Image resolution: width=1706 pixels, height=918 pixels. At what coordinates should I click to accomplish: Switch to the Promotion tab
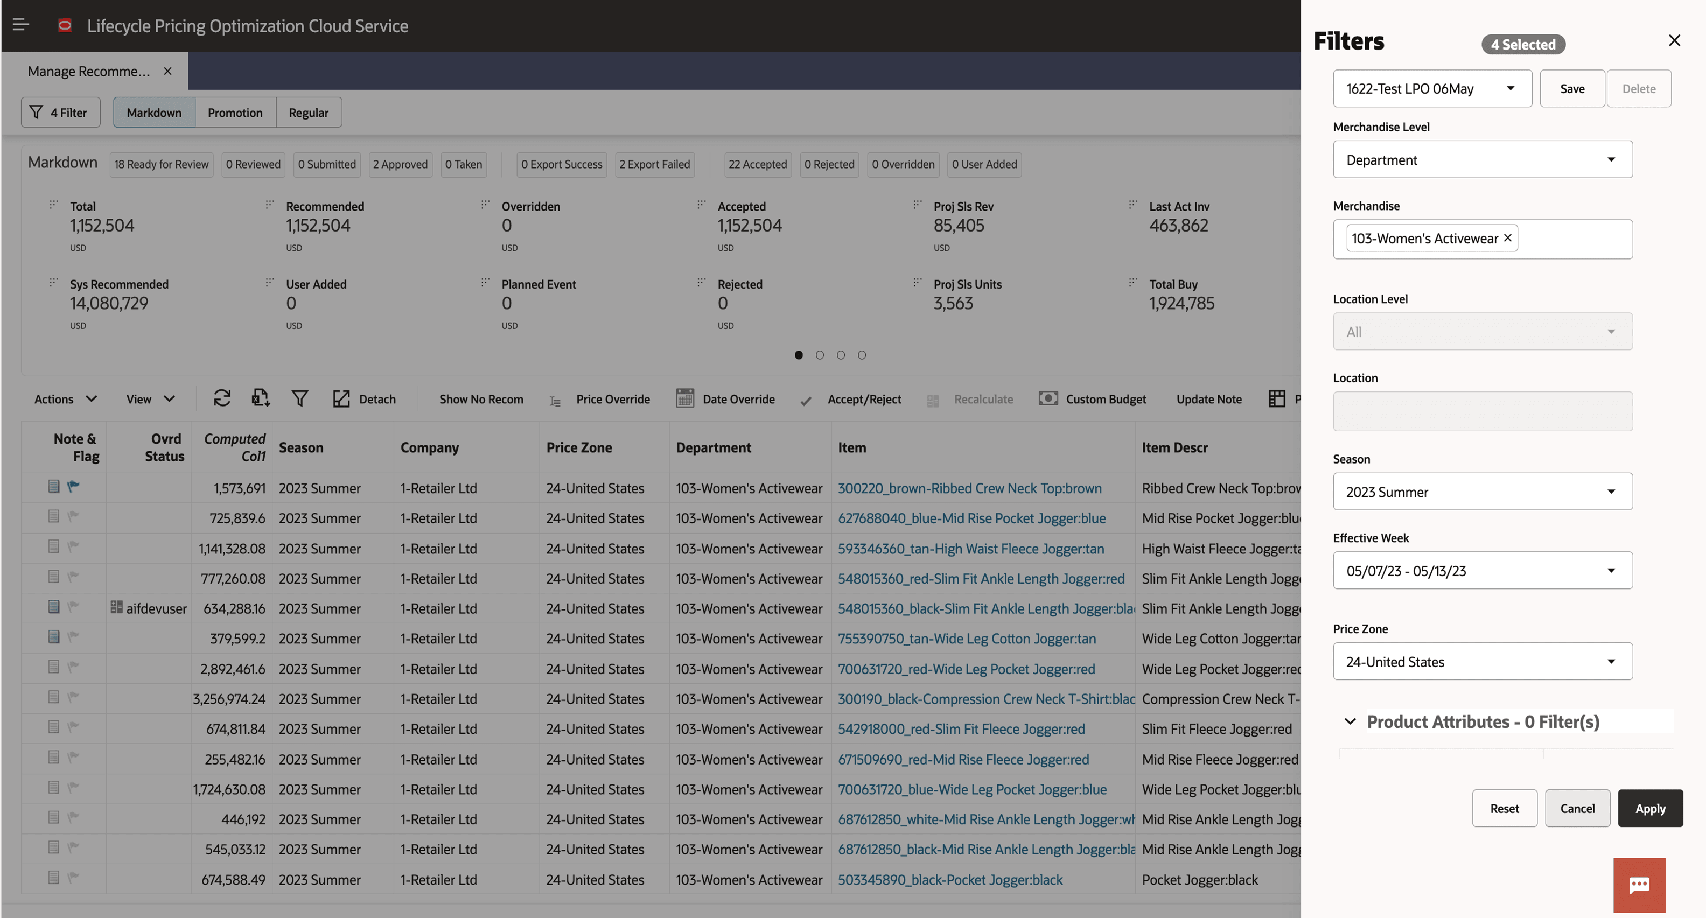click(235, 112)
